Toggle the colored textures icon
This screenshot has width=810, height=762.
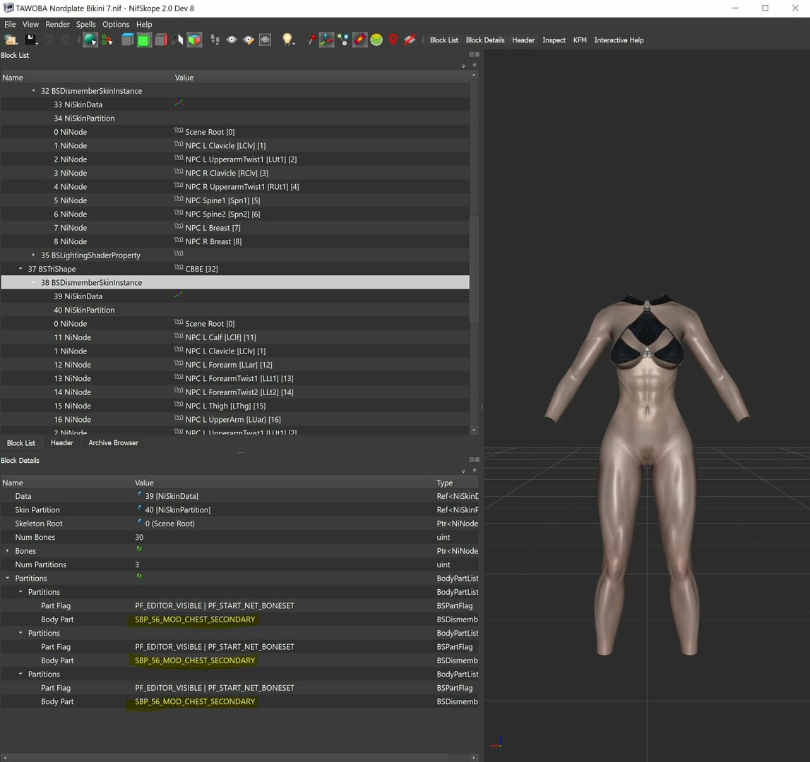(359, 40)
